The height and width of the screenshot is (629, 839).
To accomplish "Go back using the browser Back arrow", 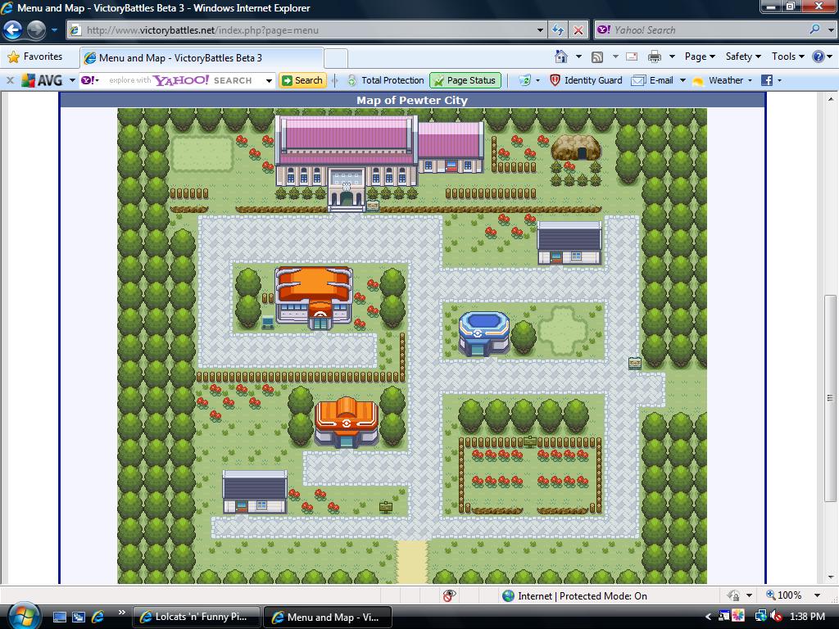I will point(13,30).
